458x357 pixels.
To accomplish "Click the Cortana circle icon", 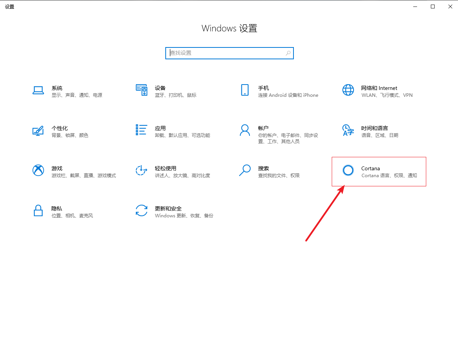I will 348,170.
